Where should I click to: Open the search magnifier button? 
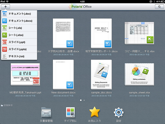point(159,7)
